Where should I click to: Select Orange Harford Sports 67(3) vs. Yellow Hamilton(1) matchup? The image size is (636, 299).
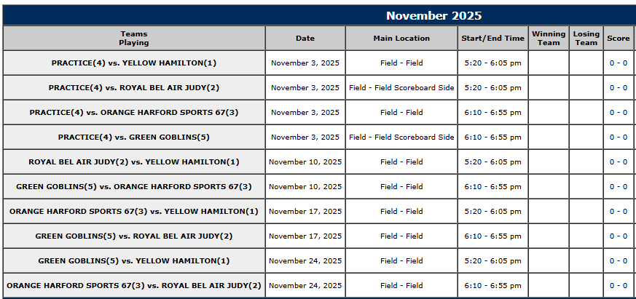point(134,212)
